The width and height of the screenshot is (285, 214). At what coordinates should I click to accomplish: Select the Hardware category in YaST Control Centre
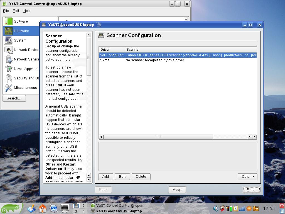pyautogui.click(x=21, y=31)
